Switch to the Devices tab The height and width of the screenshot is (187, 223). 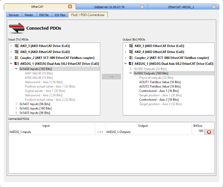point(14,15)
